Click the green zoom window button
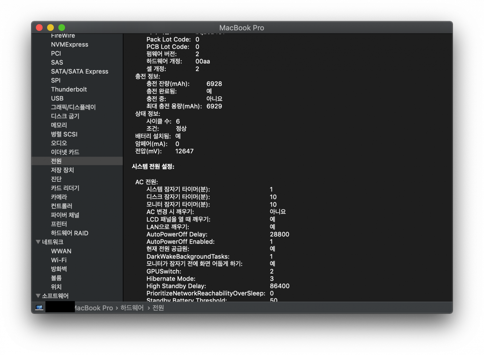This screenshot has height=355, width=484. pos(62,28)
